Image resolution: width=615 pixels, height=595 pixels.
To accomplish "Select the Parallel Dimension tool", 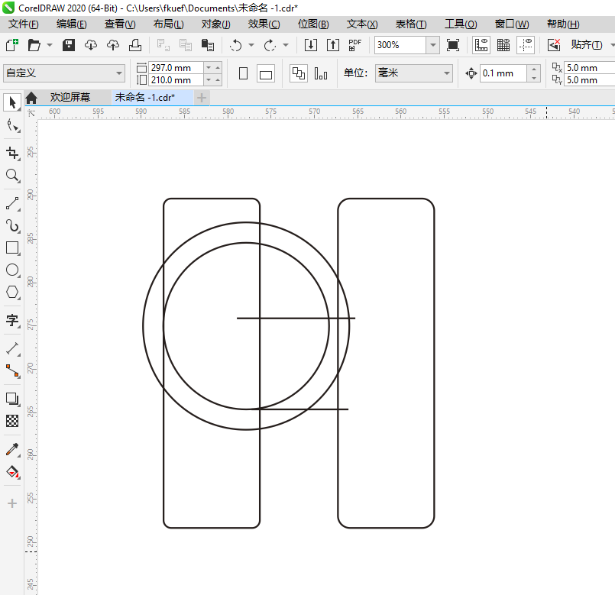I will point(12,349).
